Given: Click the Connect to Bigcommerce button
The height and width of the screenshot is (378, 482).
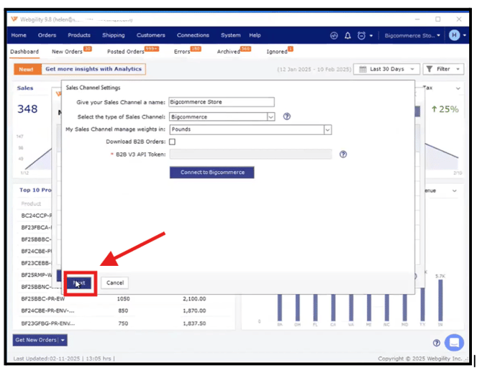Looking at the screenshot, I should coord(212,172).
